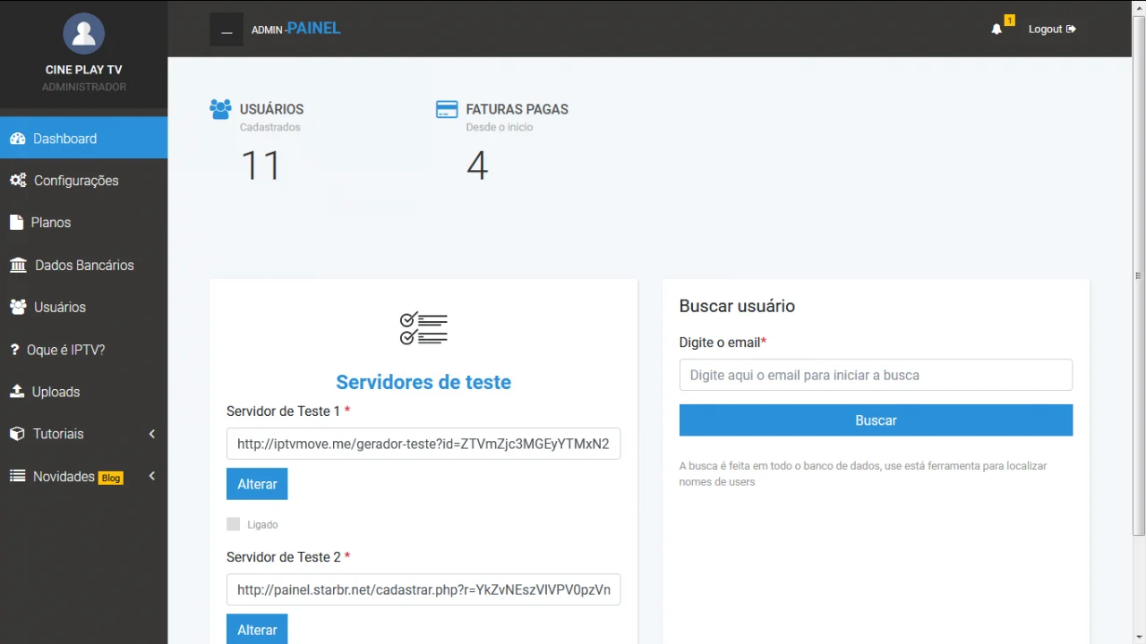Expand the Novidades submenu arrow
The image size is (1146, 644).
pos(151,476)
